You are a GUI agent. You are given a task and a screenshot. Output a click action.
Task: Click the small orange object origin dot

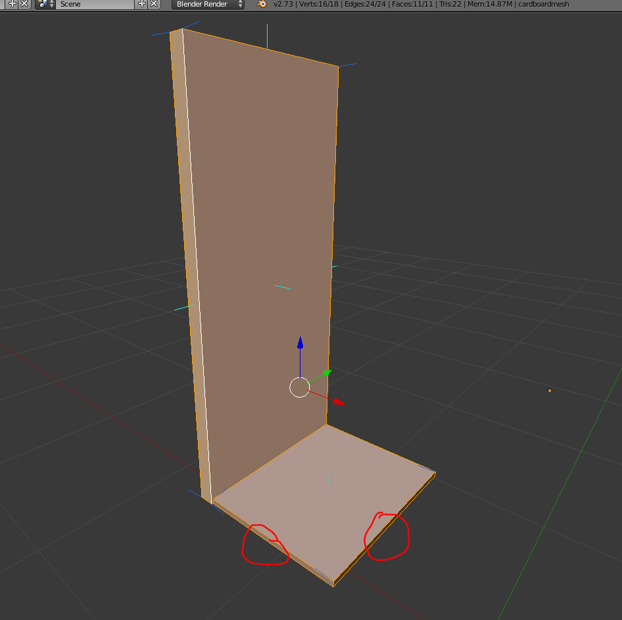click(x=550, y=391)
